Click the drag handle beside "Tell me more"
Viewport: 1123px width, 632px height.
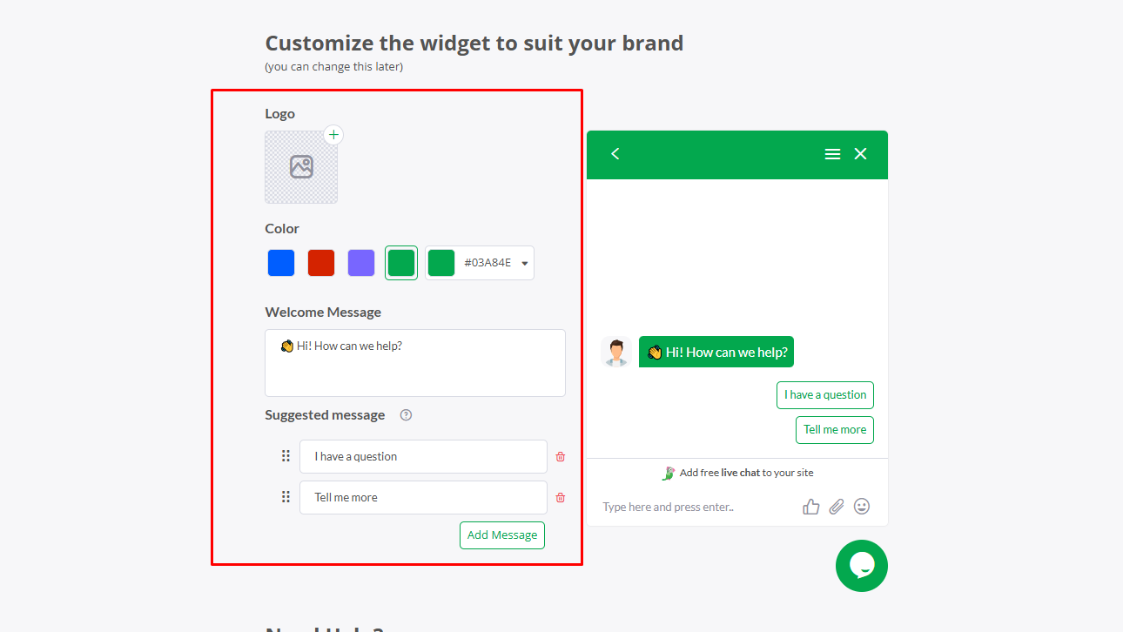coord(286,496)
